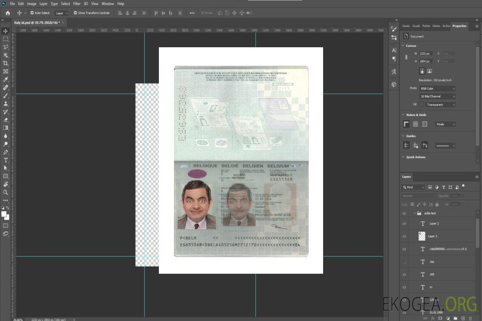Image resolution: width=482 pixels, height=321 pixels.
Task: Toggle Show Transform Controls checkbox
Action: coord(75,13)
